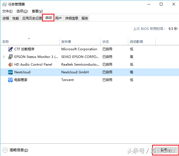This screenshot has height=156, width=179.
Task: Click SEIKO EPSON CORPO... publisher cell
Action: [80, 57]
